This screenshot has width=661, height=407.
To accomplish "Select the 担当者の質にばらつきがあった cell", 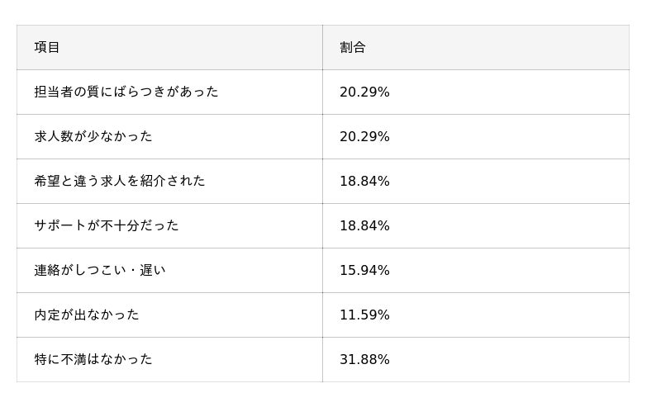I will pos(126,92).
